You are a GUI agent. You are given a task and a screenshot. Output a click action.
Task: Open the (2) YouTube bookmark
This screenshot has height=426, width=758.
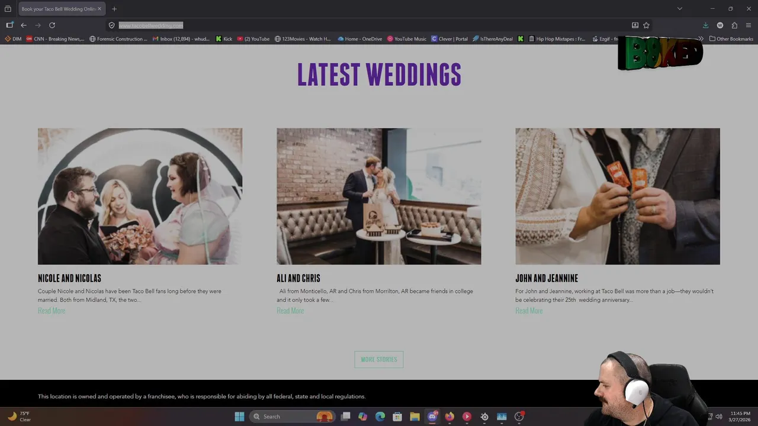click(x=253, y=39)
